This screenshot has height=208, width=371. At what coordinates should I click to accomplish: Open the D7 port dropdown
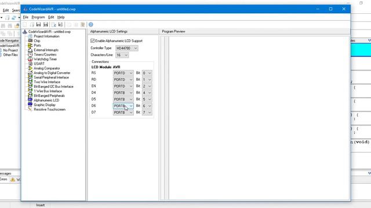123,113
